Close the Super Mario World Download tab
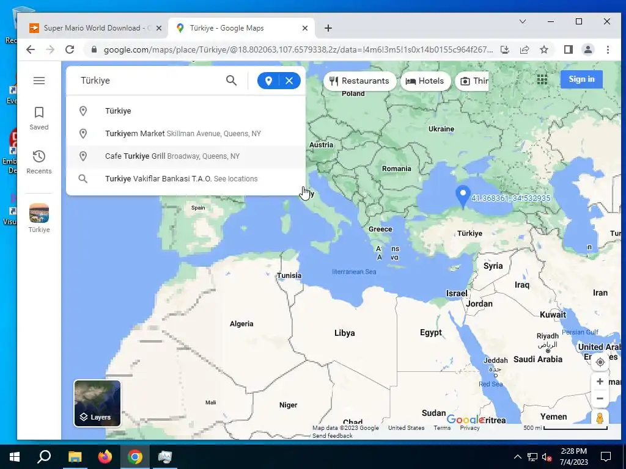 click(159, 28)
